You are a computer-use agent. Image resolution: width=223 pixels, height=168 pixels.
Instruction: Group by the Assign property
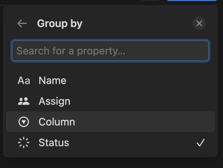54,101
